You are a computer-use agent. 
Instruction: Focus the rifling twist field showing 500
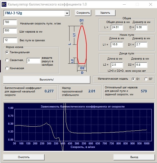pos(10,31)
